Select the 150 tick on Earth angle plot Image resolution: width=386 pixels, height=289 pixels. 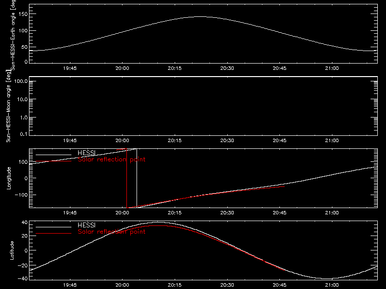[23, 14]
